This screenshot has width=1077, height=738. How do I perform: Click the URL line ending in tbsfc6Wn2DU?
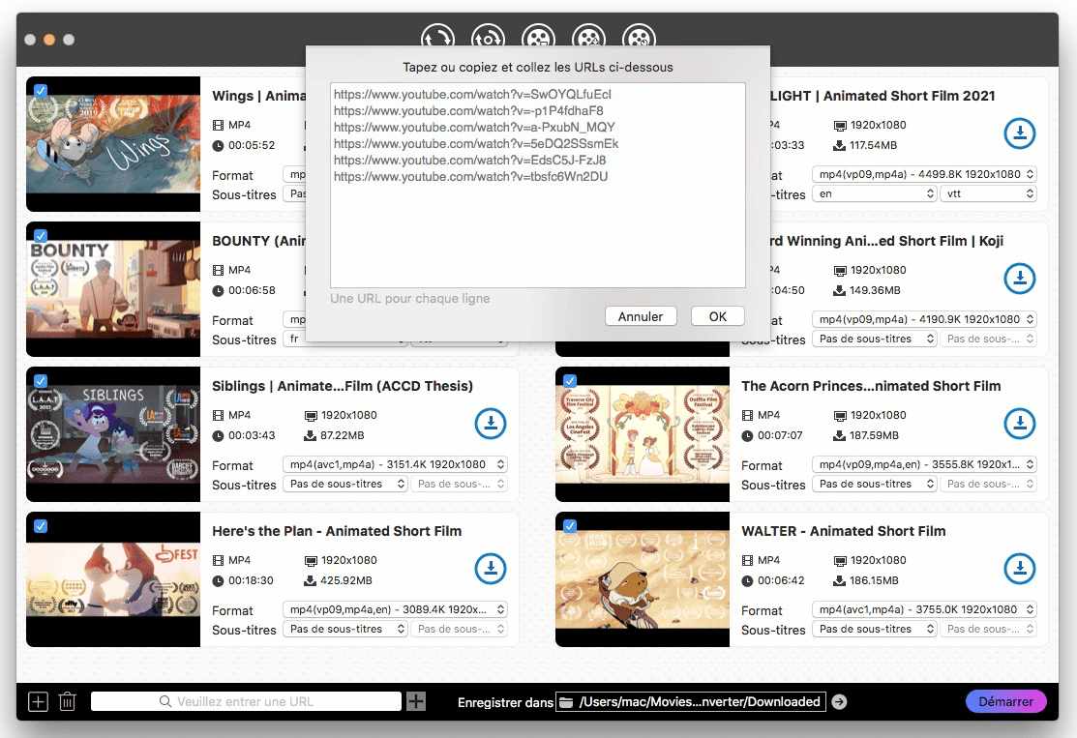pyautogui.click(x=470, y=176)
